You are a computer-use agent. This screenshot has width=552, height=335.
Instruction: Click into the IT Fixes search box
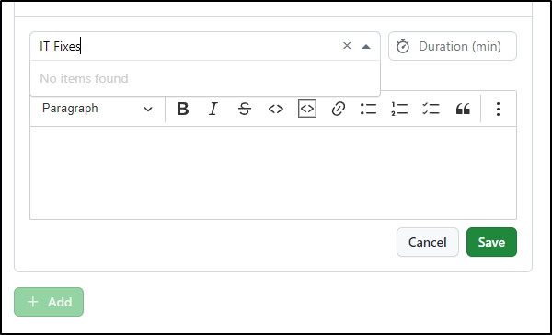click(x=187, y=46)
